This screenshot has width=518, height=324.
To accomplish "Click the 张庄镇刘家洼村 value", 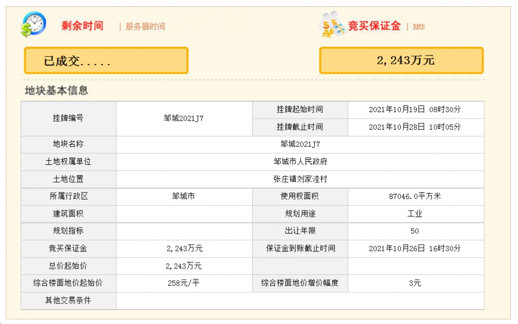I will pyautogui.click(x=300, y=179).
